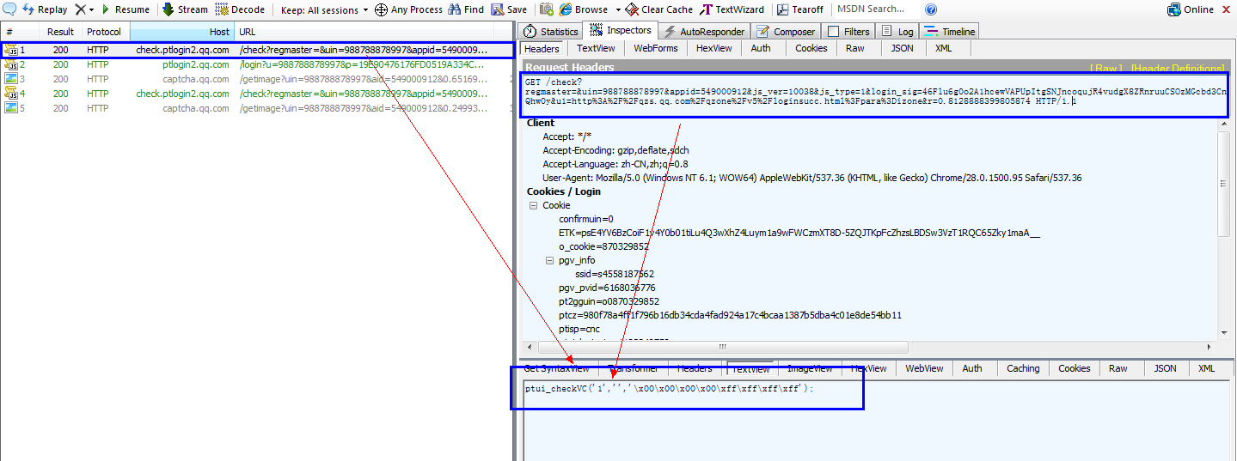
Task: Click the Replay toolbar icon
Action: click(x=28, y=9)
